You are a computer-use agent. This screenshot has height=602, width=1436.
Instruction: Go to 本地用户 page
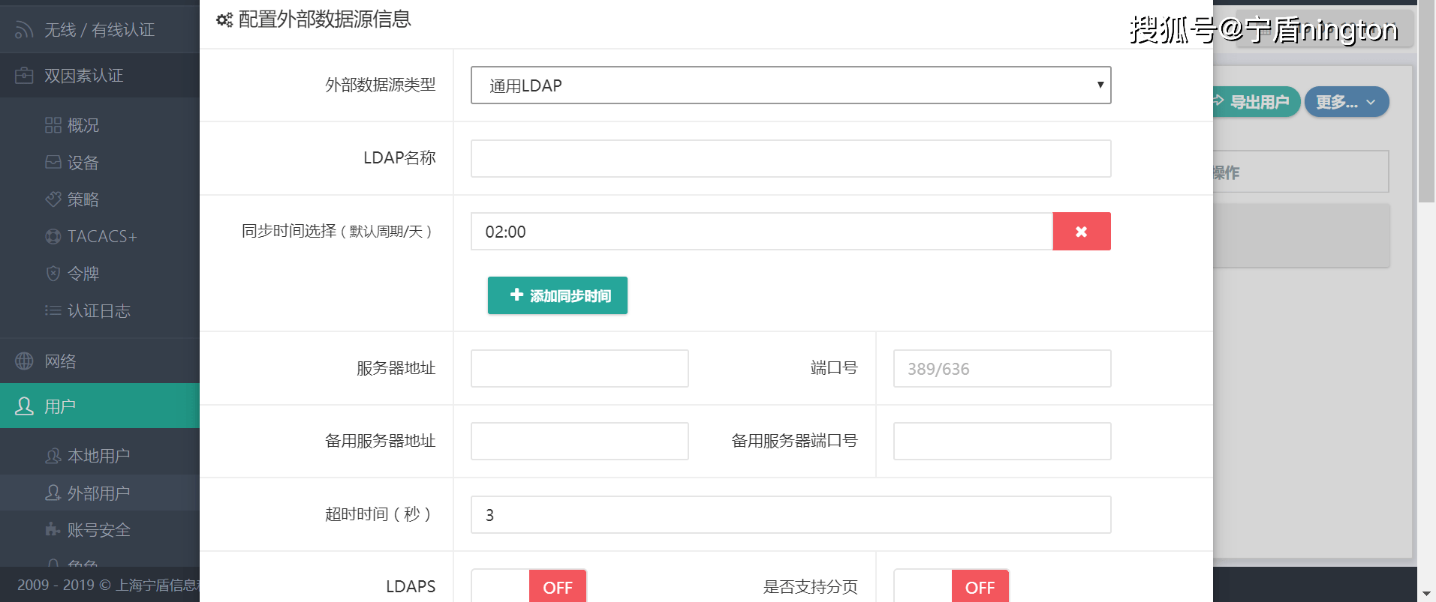coord(100,456)
